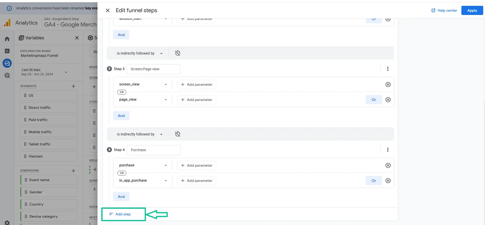Open the screen_view event dropdown
The height and width of the screenshot is (225, 485).
[143, 84]
